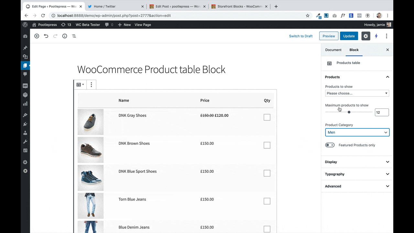Open block navigation list icon
Screen dimensions: 414x233
pos(74,36)
